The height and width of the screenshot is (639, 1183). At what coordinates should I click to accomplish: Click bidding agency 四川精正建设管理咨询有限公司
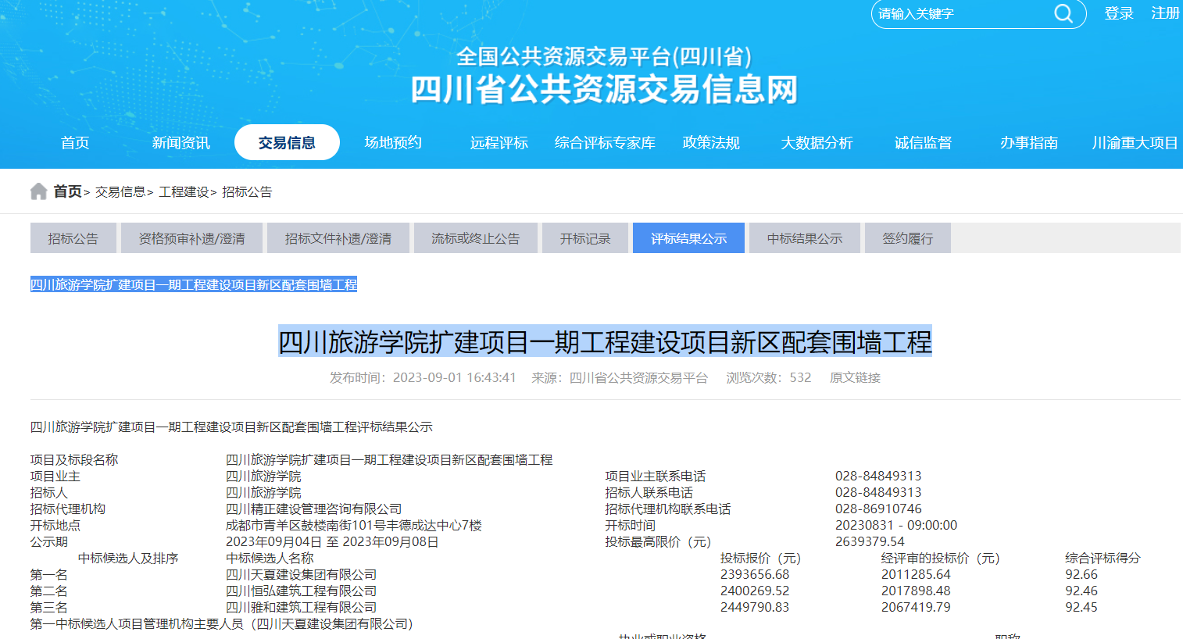tap(314, 509)
